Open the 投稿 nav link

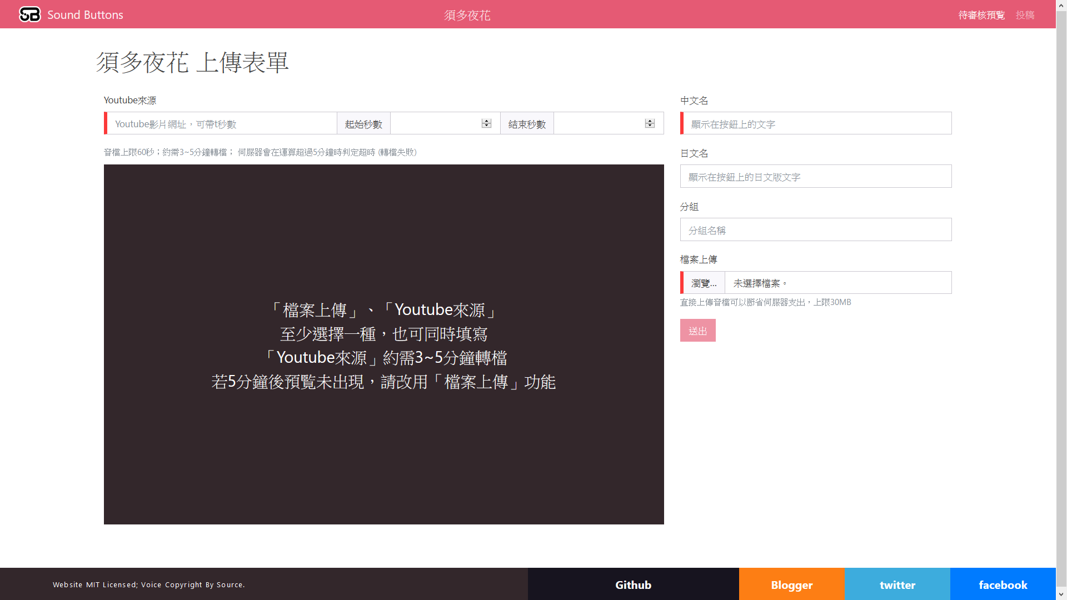click(x=1025, y=15)
